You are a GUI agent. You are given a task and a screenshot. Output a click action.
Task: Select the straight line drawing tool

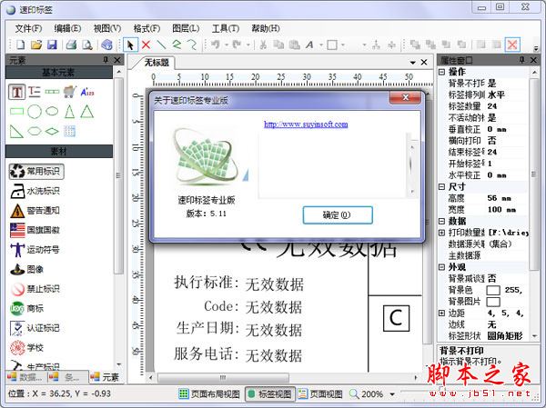pyautogui.click(x=161, y=45)
